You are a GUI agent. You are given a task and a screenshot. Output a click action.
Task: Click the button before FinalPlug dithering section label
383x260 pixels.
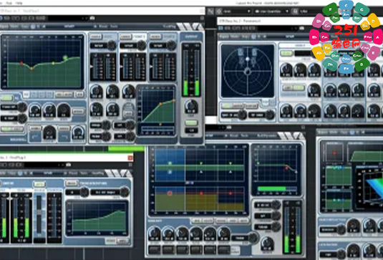(x=71, y=183)
